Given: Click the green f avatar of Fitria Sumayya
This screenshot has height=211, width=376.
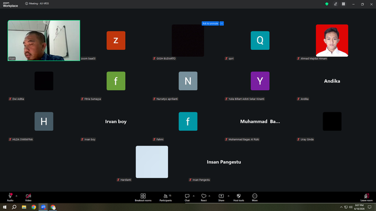Looking at the screenshot, I should (x=116, y=81).
